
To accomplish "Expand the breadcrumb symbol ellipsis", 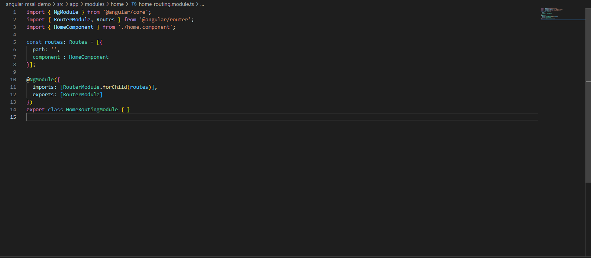I will [x=202, y=4].
